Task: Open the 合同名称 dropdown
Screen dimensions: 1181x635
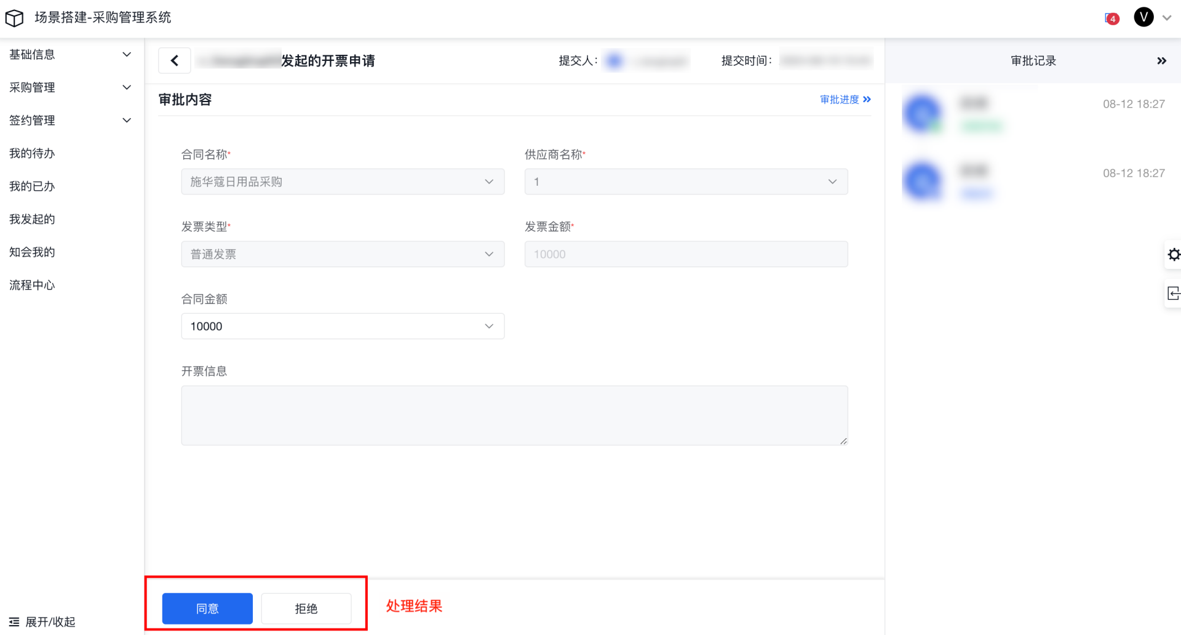Action: click(x=343, y=182)
